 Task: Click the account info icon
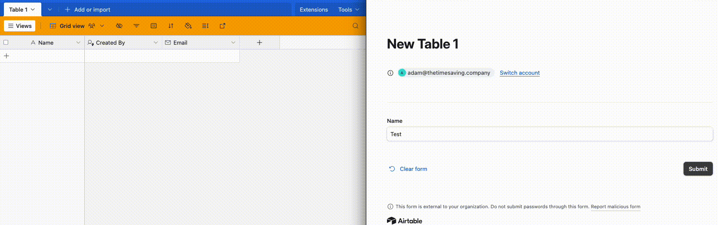[x=390, y=73]
